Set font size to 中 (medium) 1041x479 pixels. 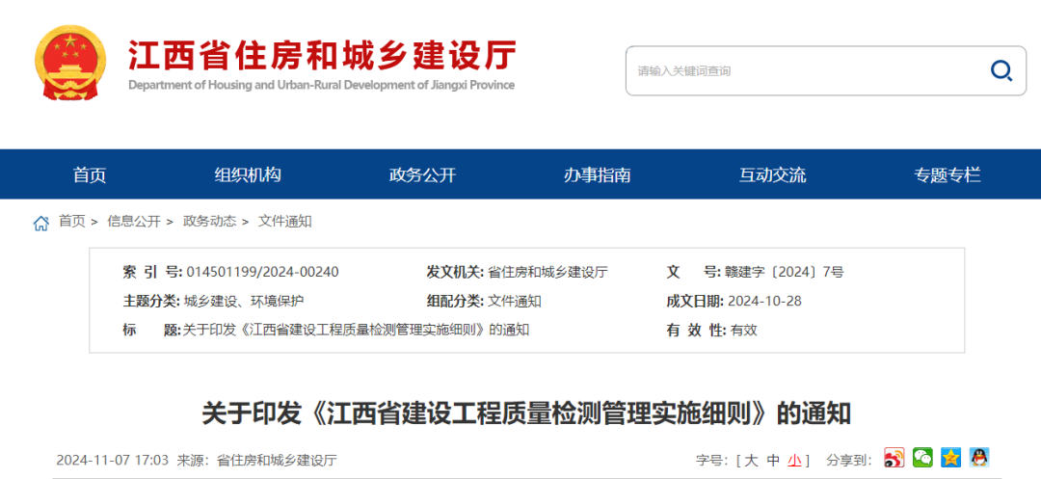pyautogui.click(x=773, y=461)
